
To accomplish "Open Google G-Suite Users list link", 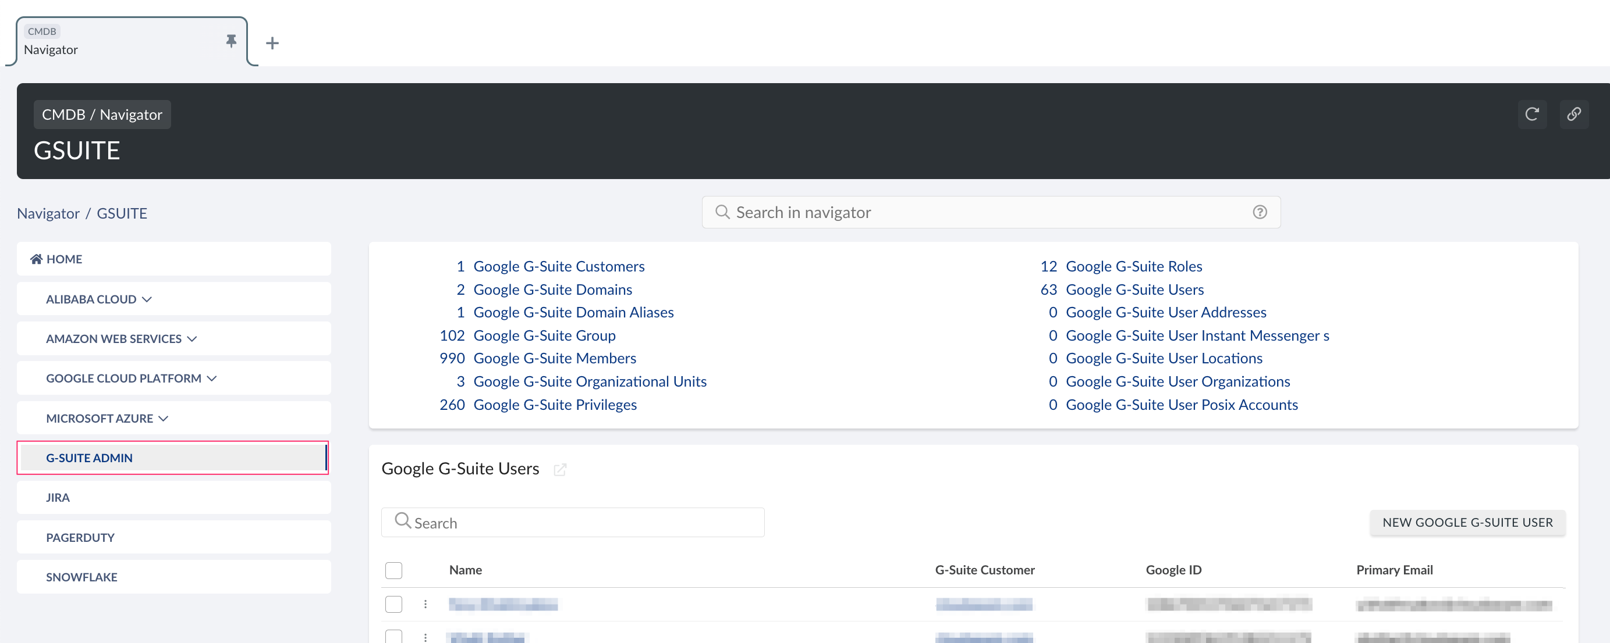I will tap(1134, 290).
